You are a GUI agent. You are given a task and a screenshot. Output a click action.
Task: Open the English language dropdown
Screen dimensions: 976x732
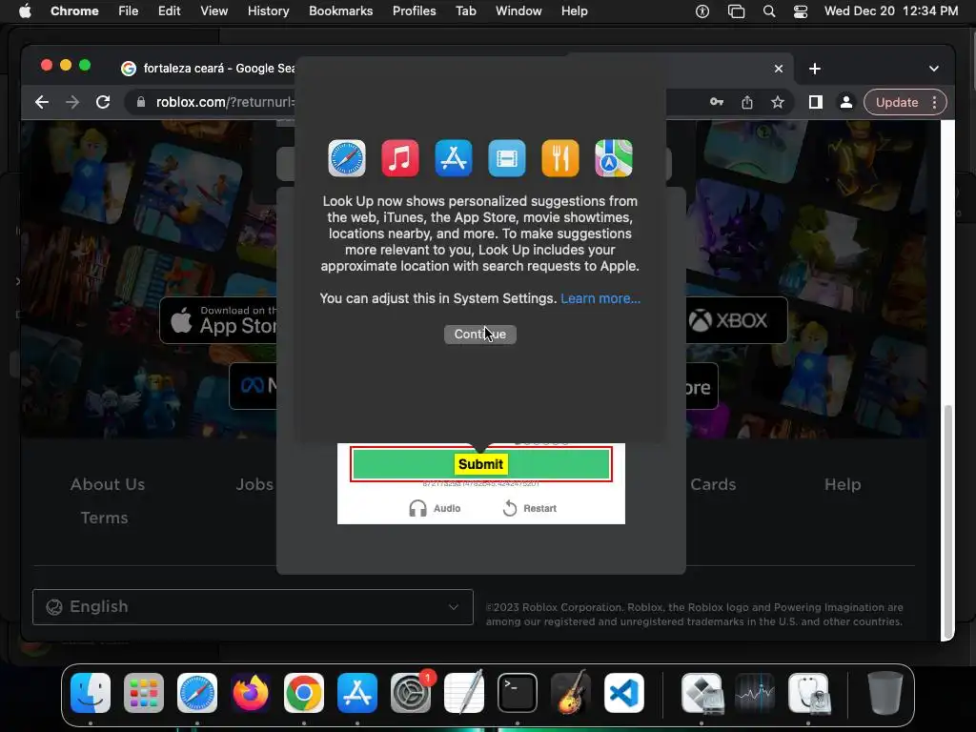click(x=253, y=607)
